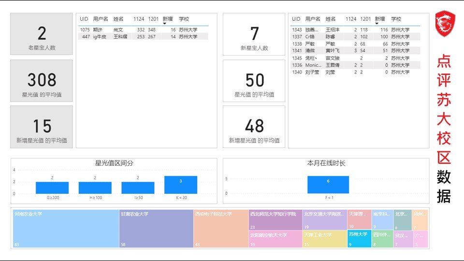This screenshot has width=464, height=261.
Task: Select the 武汉... treemap tile
Action: tap(403, 239)
